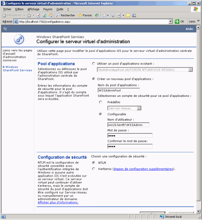Open Favoris star in toolbar
202x220 pixels.
85,15
